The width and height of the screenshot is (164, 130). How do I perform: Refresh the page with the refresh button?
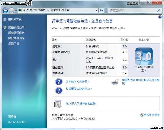[101, 10]
